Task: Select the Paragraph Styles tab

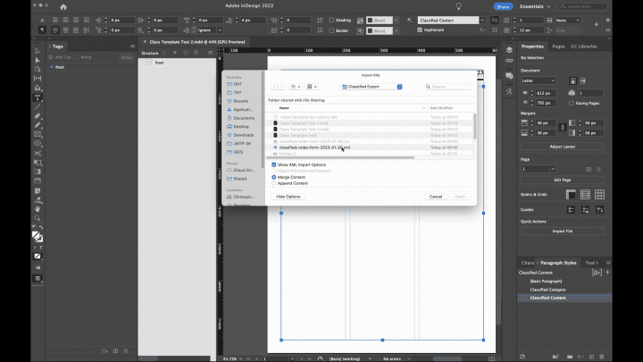Action: 558,263
